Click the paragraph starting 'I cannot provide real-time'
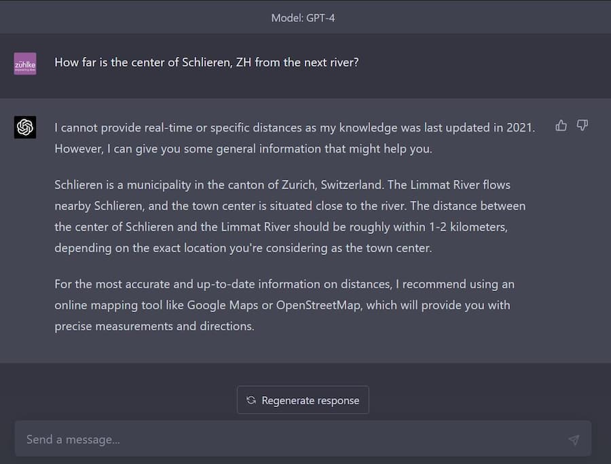The image size is (611, 464). 295,138
